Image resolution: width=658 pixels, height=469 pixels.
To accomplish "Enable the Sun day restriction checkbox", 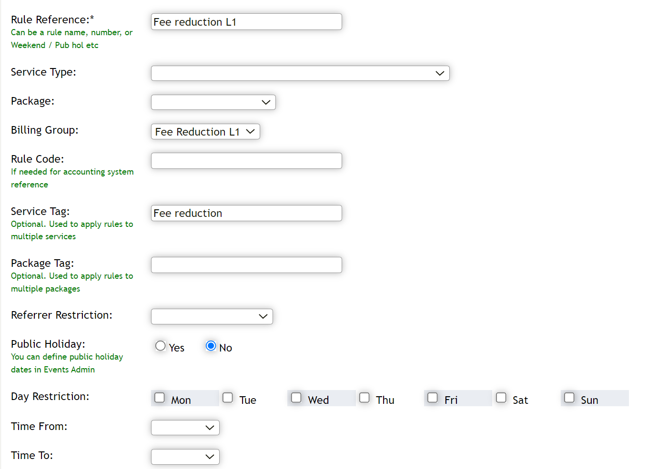I will 569,397.
